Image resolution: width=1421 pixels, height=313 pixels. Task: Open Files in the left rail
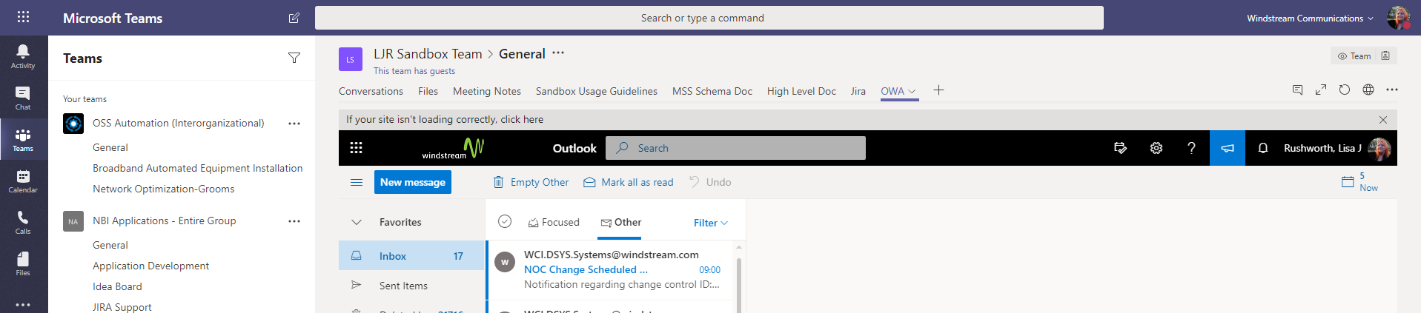pyautogui.click(x=23, y=263)
